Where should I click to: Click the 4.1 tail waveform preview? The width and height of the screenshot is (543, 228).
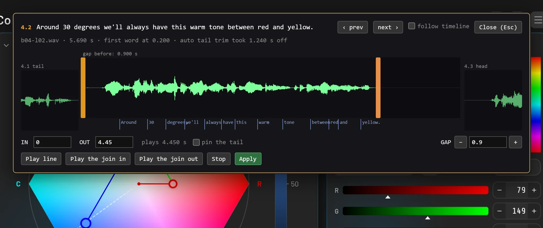[50, 100]
